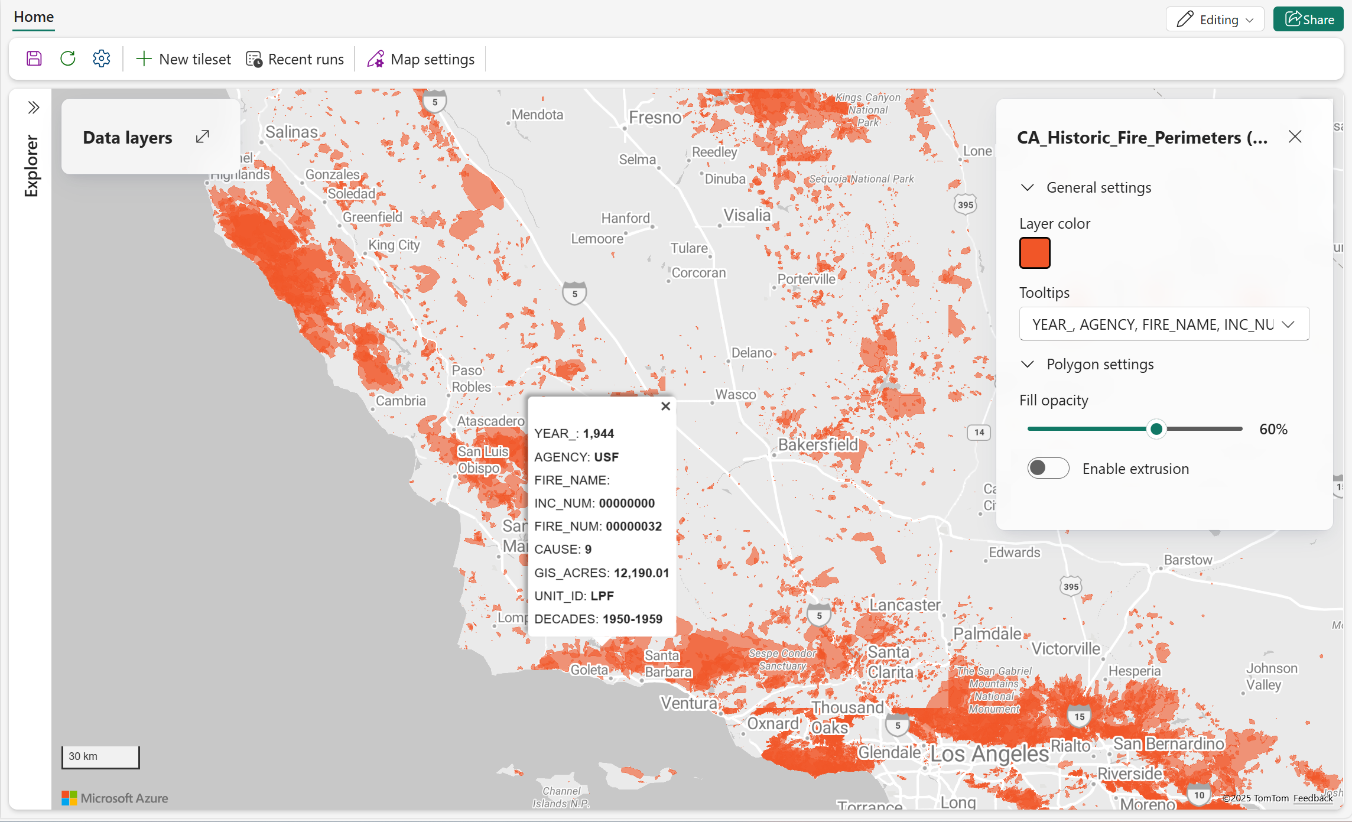Click the Layer color swatch
Image resolution: width=1352 pixels, height=822 pixels.
pos(1035,253)
